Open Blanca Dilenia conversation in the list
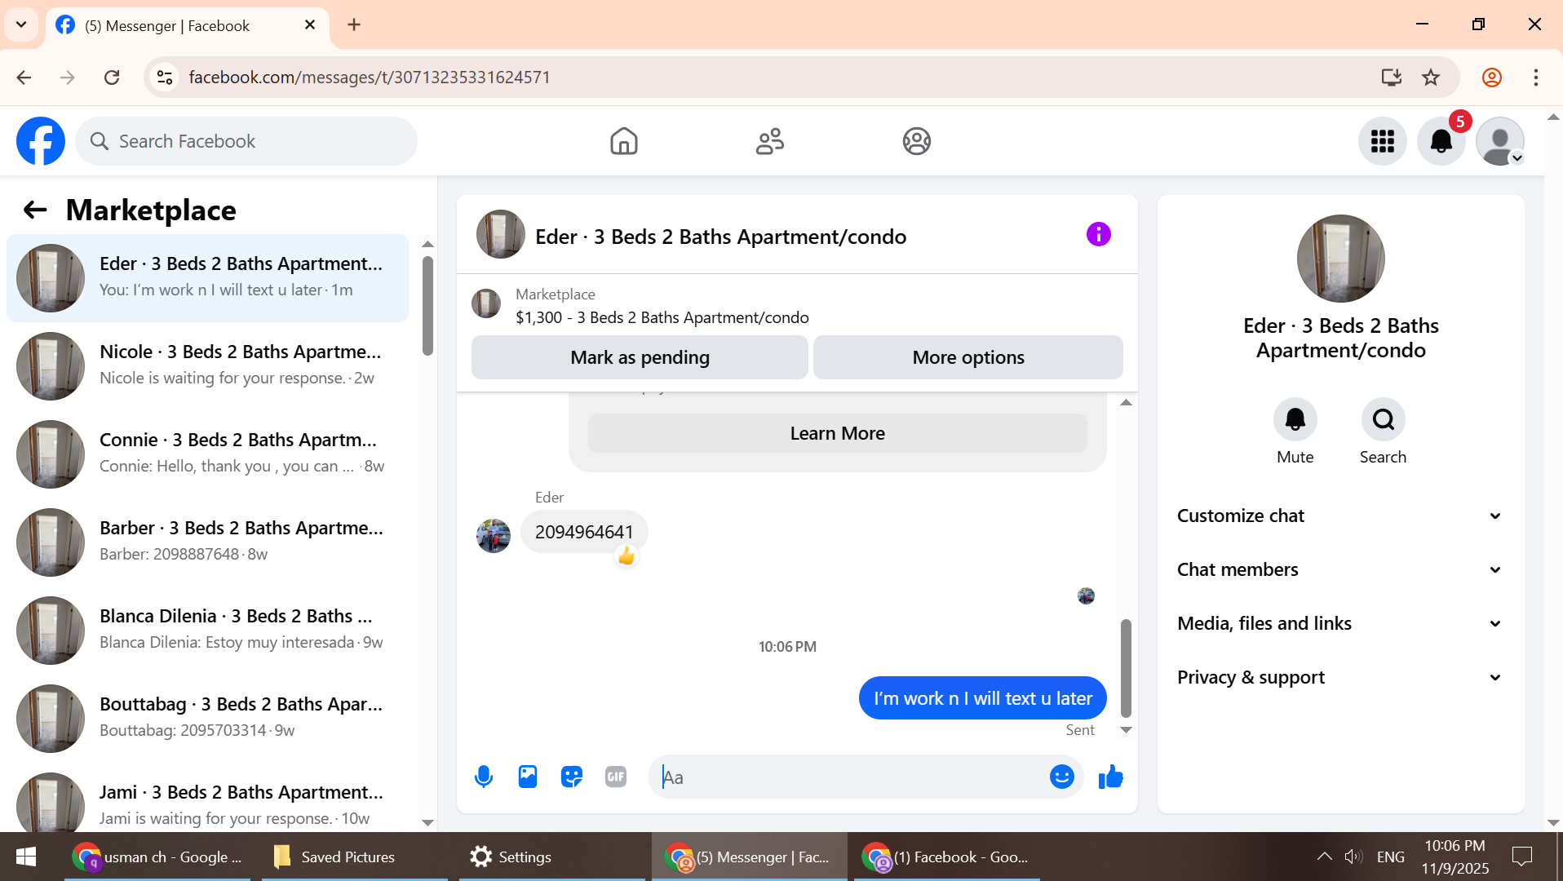This screenshot has height=881, width=1563. click(207, 630)
